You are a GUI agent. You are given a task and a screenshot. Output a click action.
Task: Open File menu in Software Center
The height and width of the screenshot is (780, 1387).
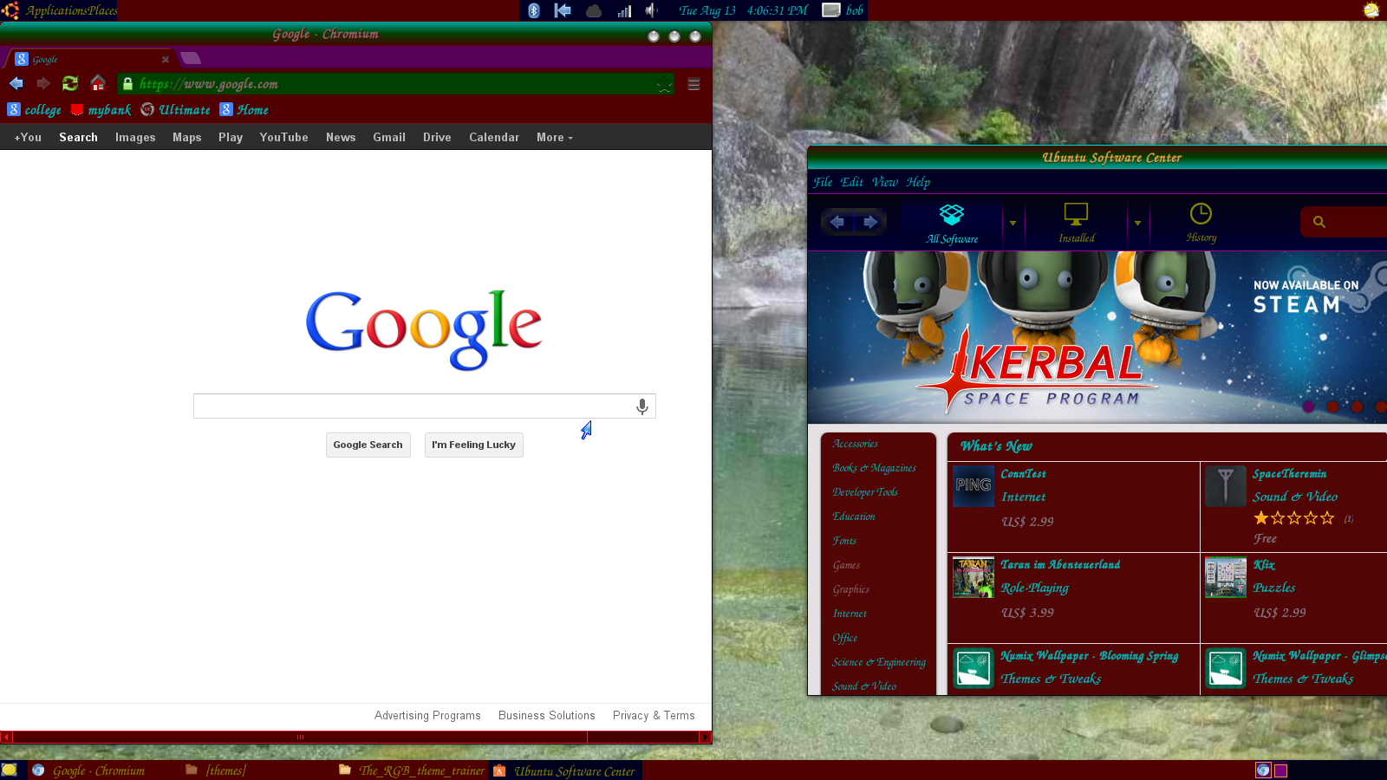click(x=823, y=182)
